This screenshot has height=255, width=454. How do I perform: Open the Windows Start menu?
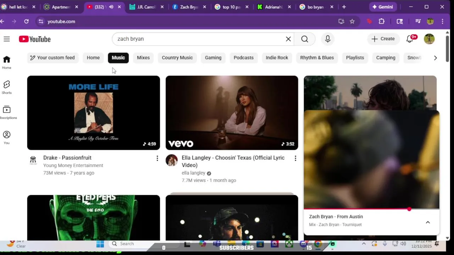pyautogui.click(x=100, y=244)
